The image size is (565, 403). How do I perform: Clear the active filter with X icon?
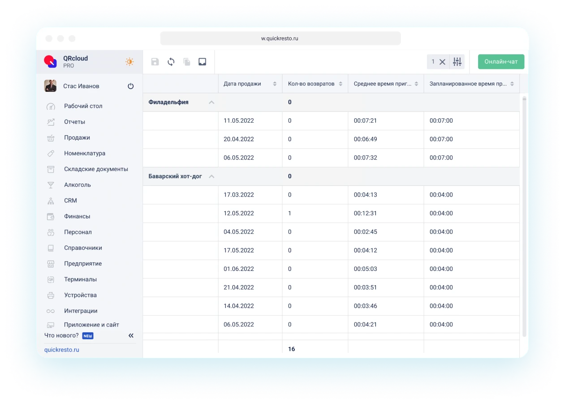442,62
